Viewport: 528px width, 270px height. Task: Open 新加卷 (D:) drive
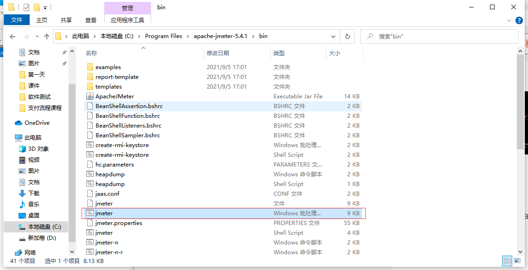42,238
